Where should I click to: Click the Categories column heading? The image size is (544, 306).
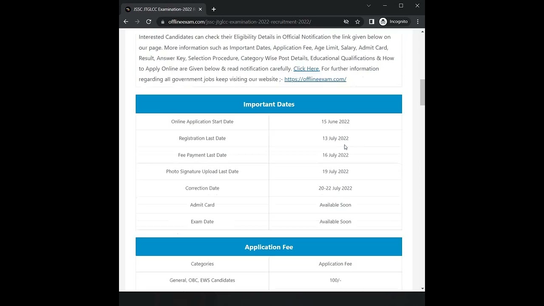tap(202, 264)
